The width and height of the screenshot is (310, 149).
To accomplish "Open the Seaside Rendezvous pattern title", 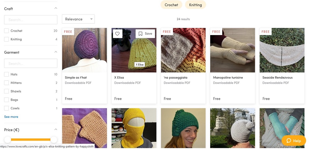I will point(277,77).
